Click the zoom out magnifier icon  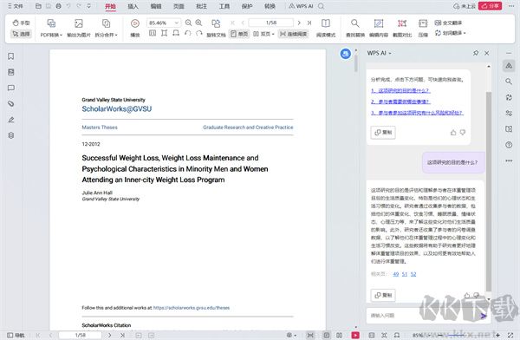pyautogui.click(x=188, y=23)
